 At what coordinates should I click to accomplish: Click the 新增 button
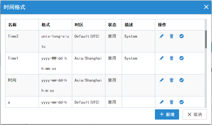167,114
